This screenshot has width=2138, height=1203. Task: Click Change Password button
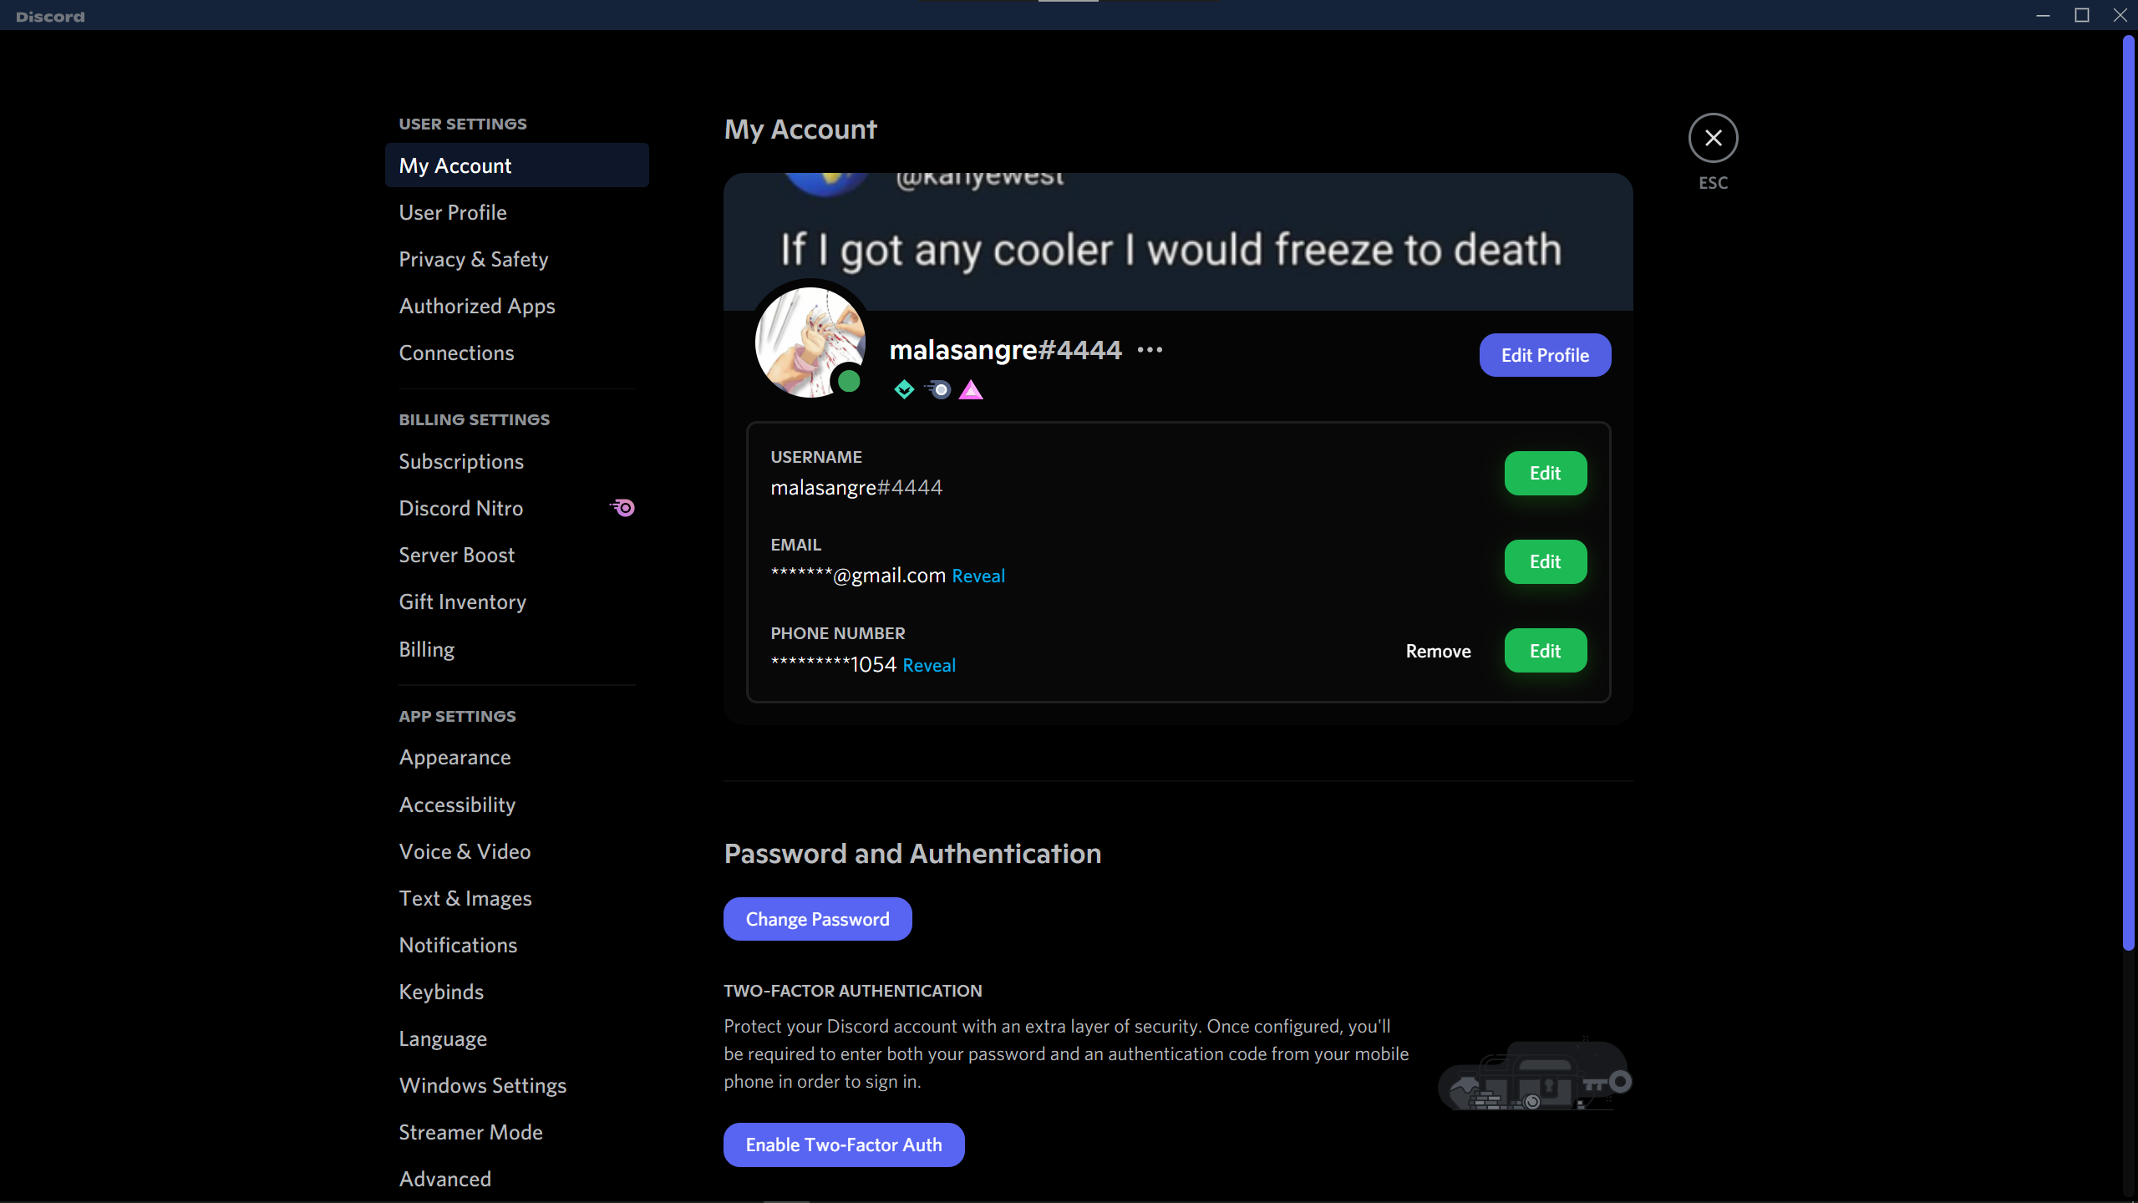click(817, 919)
